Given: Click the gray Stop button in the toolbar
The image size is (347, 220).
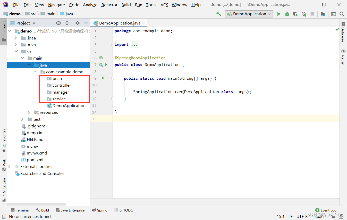Looking at the screenshot, I should coord(312,14).
